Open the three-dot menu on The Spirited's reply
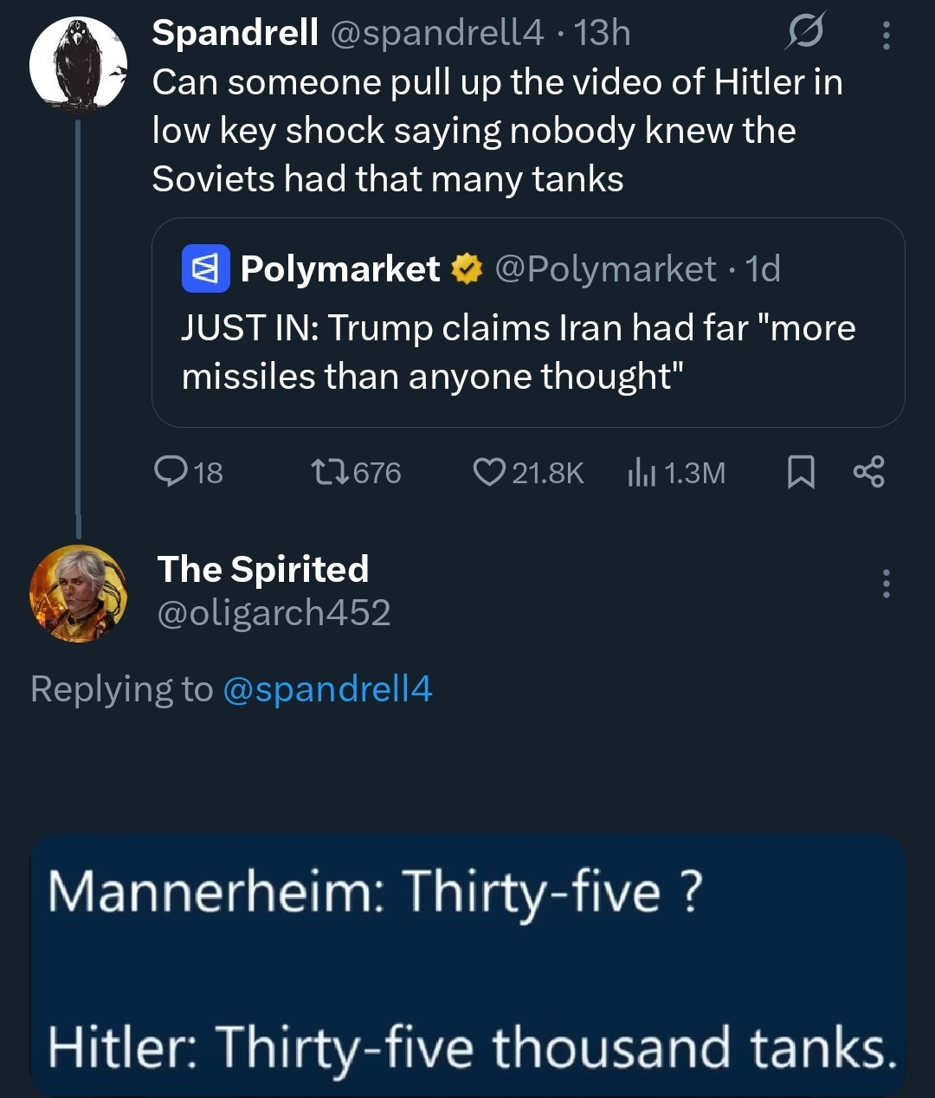Screen dimensions: 935x1098 click(885, 584)
